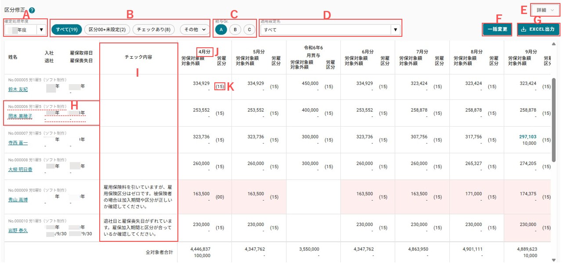
Task: Click the チェック内容 column header
Action: (x=138, y=57)
